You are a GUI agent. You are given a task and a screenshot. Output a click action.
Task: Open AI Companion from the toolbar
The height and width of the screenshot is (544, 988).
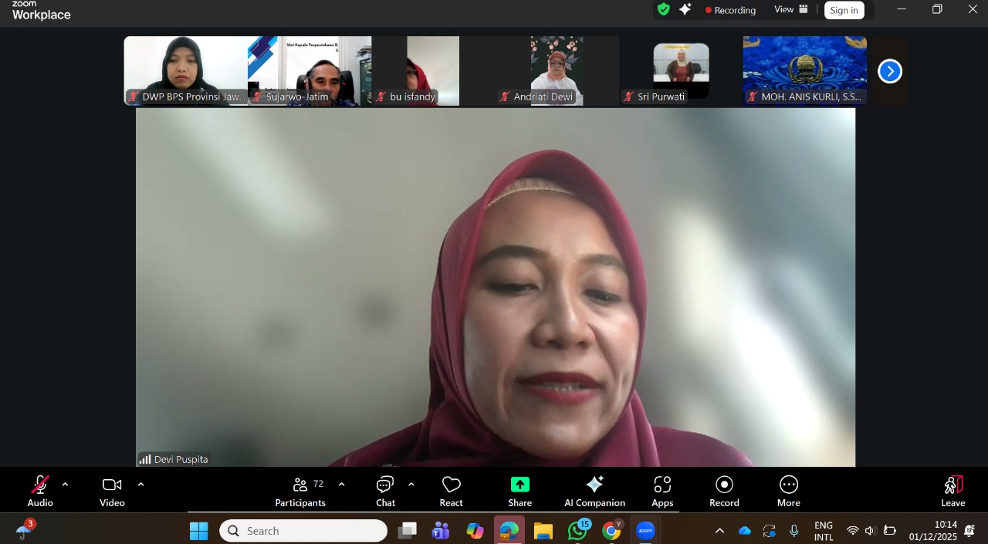point(594,492)
